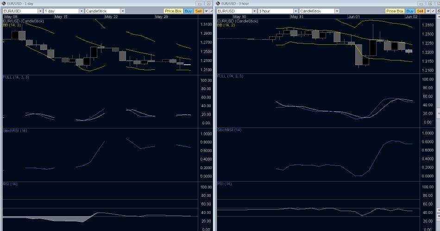Viewport: 440px width, 231px height.
Task: Open the EUR/USD symbol dropdown in 1 day chart
Action: (x=22, y=11)
